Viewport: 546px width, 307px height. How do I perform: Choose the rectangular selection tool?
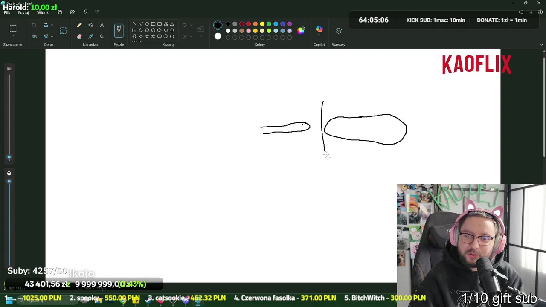coord(13,29)
